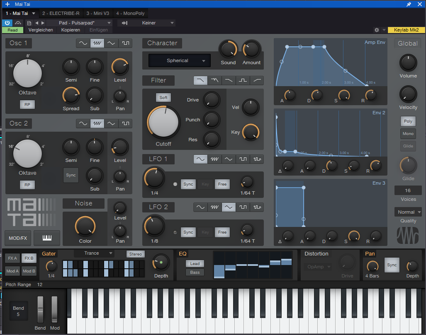Image resolution: width=426 pixels, height=335 pixels.
Task: Select sine waveform for Osc 1
Action: pos(83,43)
